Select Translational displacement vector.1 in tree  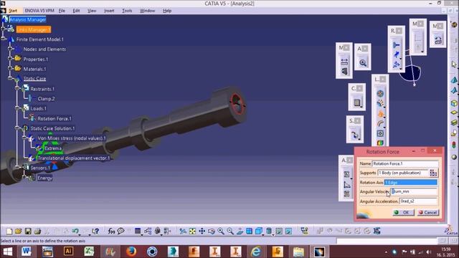point(73,158)
